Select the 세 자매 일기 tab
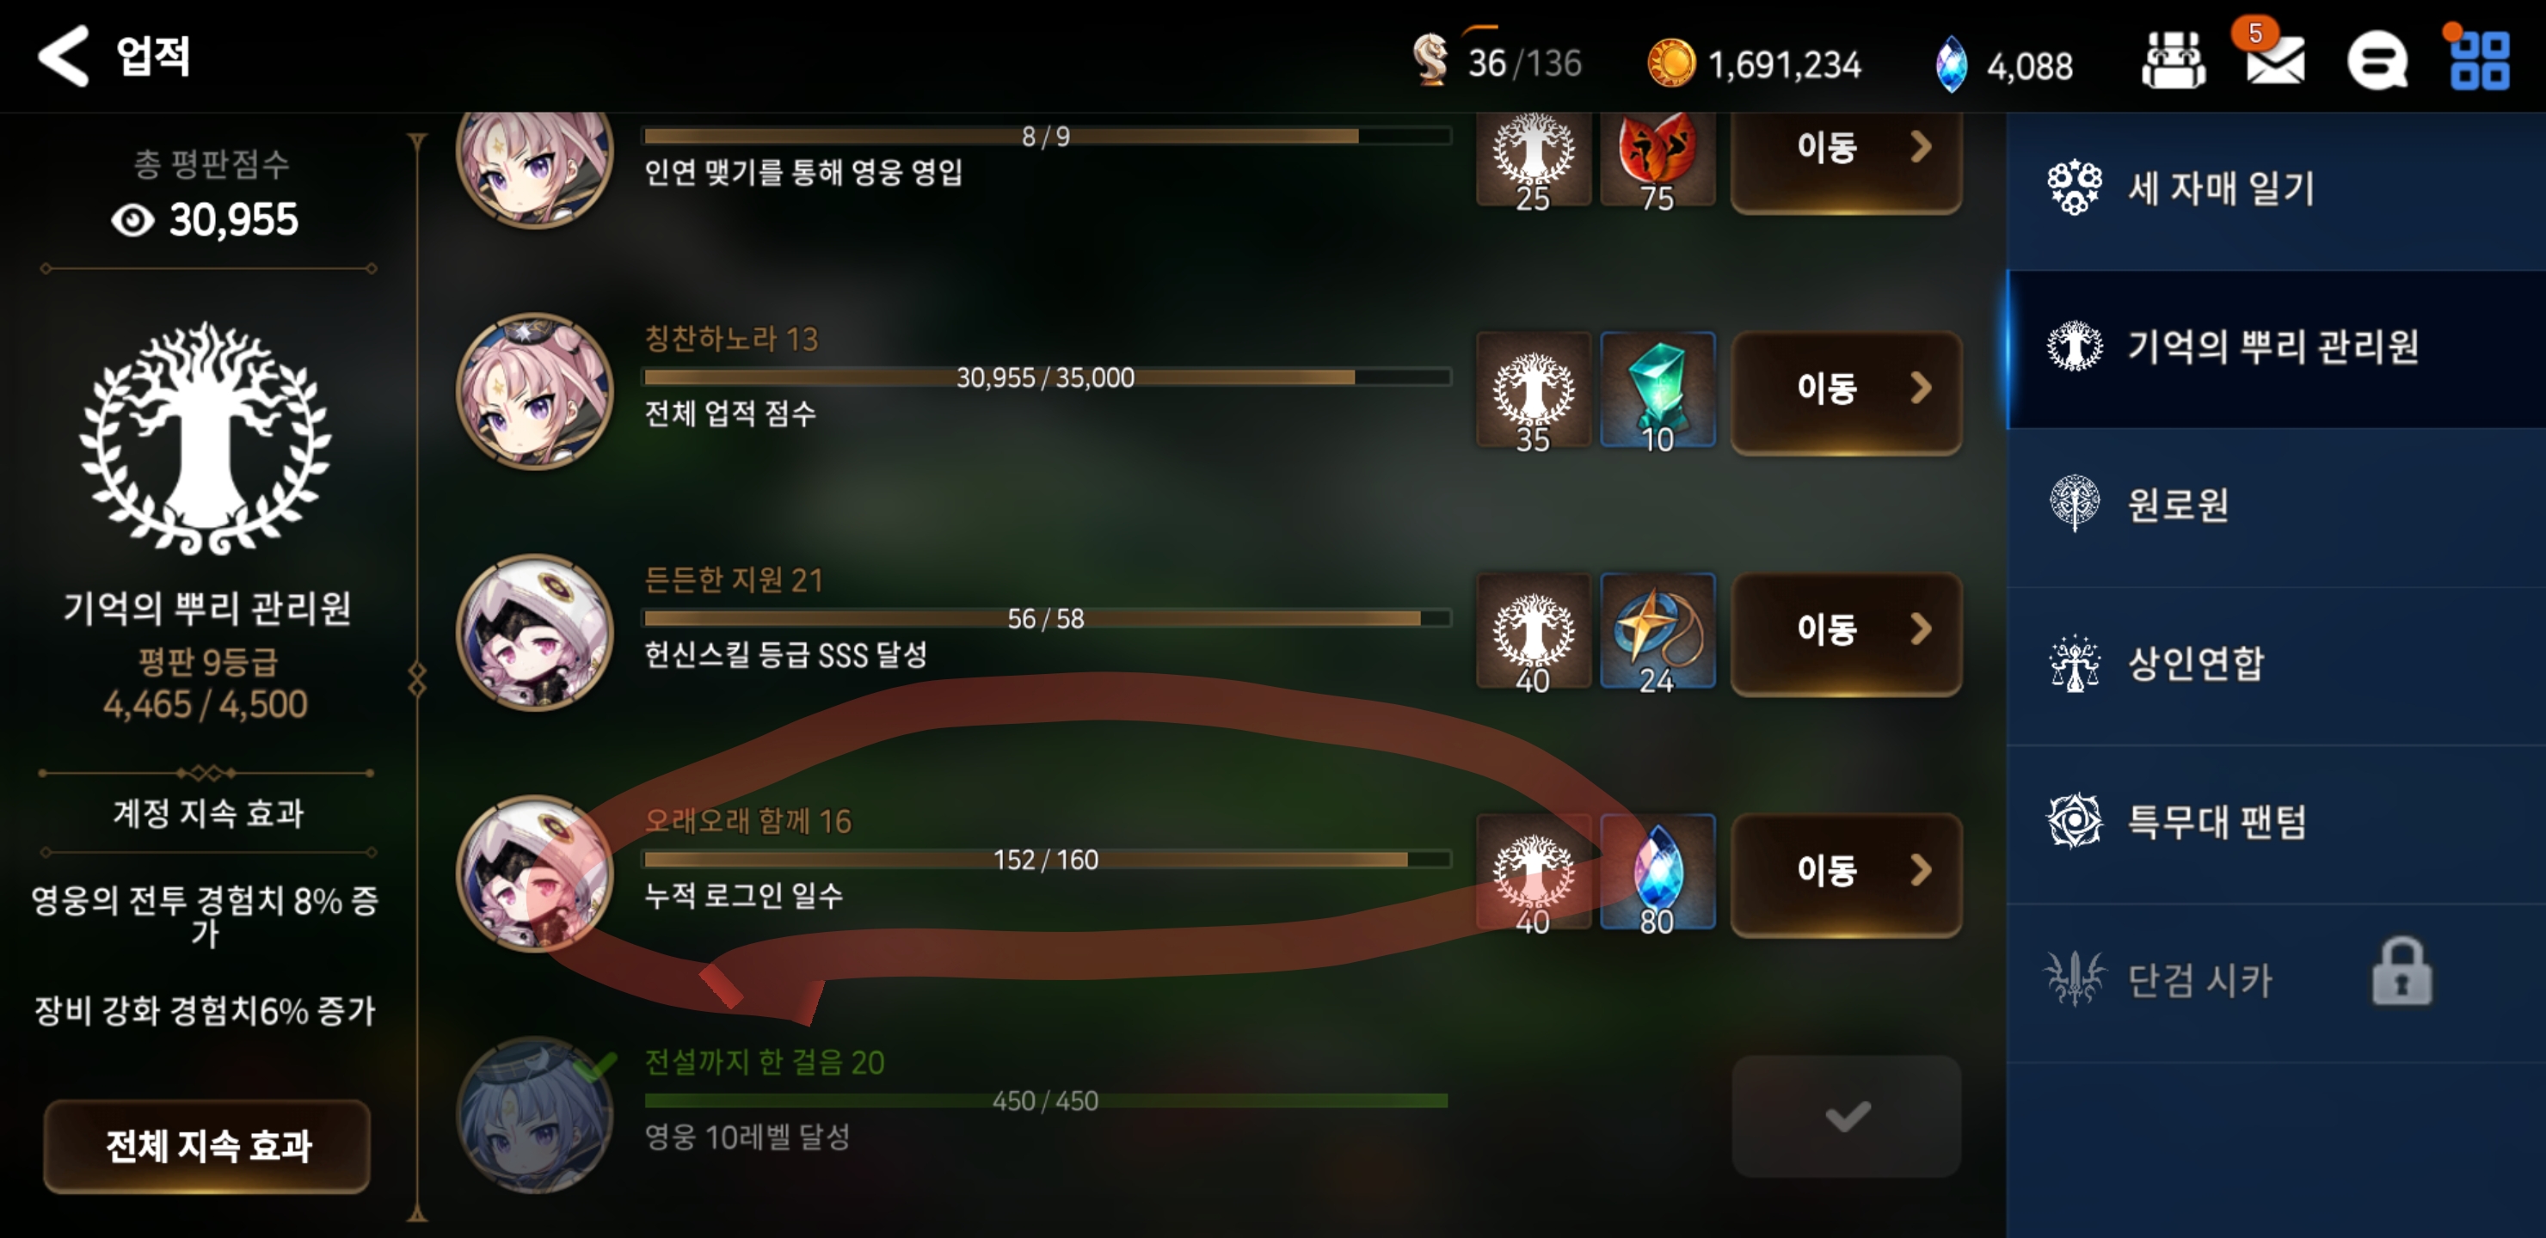This screenshot has width=2546, height=1238. (2276, 190)
